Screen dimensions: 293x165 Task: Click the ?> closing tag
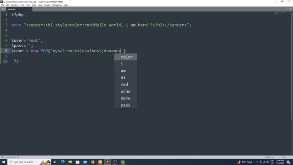click(x=16, y=61)
